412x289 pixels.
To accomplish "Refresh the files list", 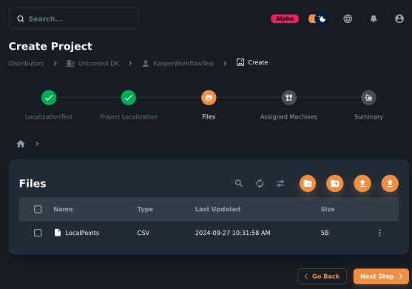I will 260,183.
